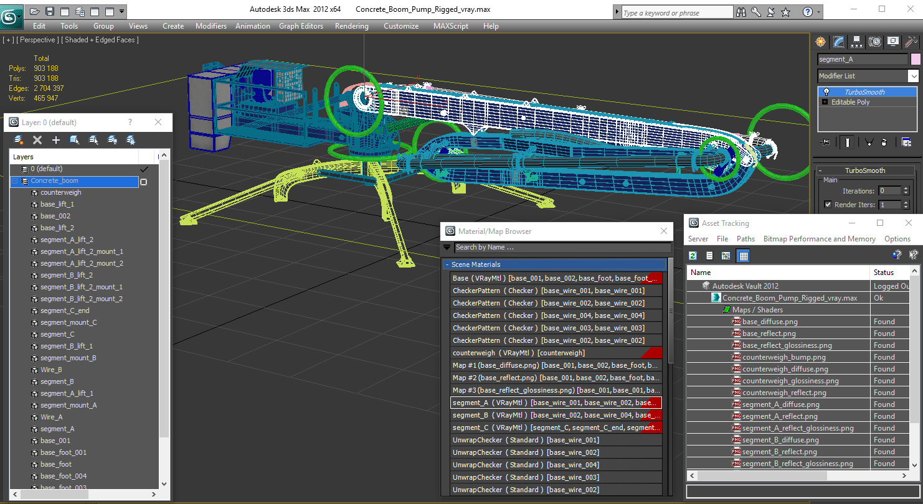Click the Communication Center satellite icon
Screen dimensions: 923x504
click(771, 12)
